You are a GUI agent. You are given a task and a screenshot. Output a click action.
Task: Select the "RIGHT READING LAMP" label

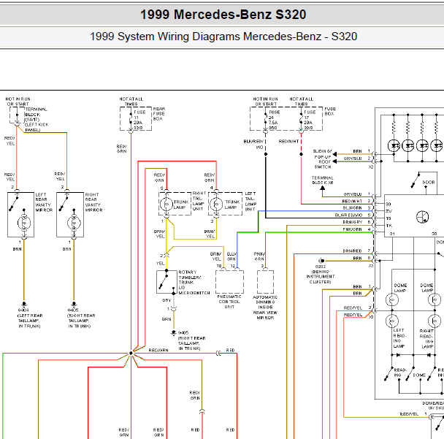tap(426, 339)
